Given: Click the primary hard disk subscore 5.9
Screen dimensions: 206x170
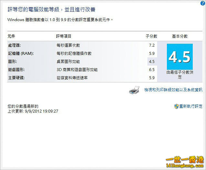Looking at the screenshot, I should click(x=152, y=78).
